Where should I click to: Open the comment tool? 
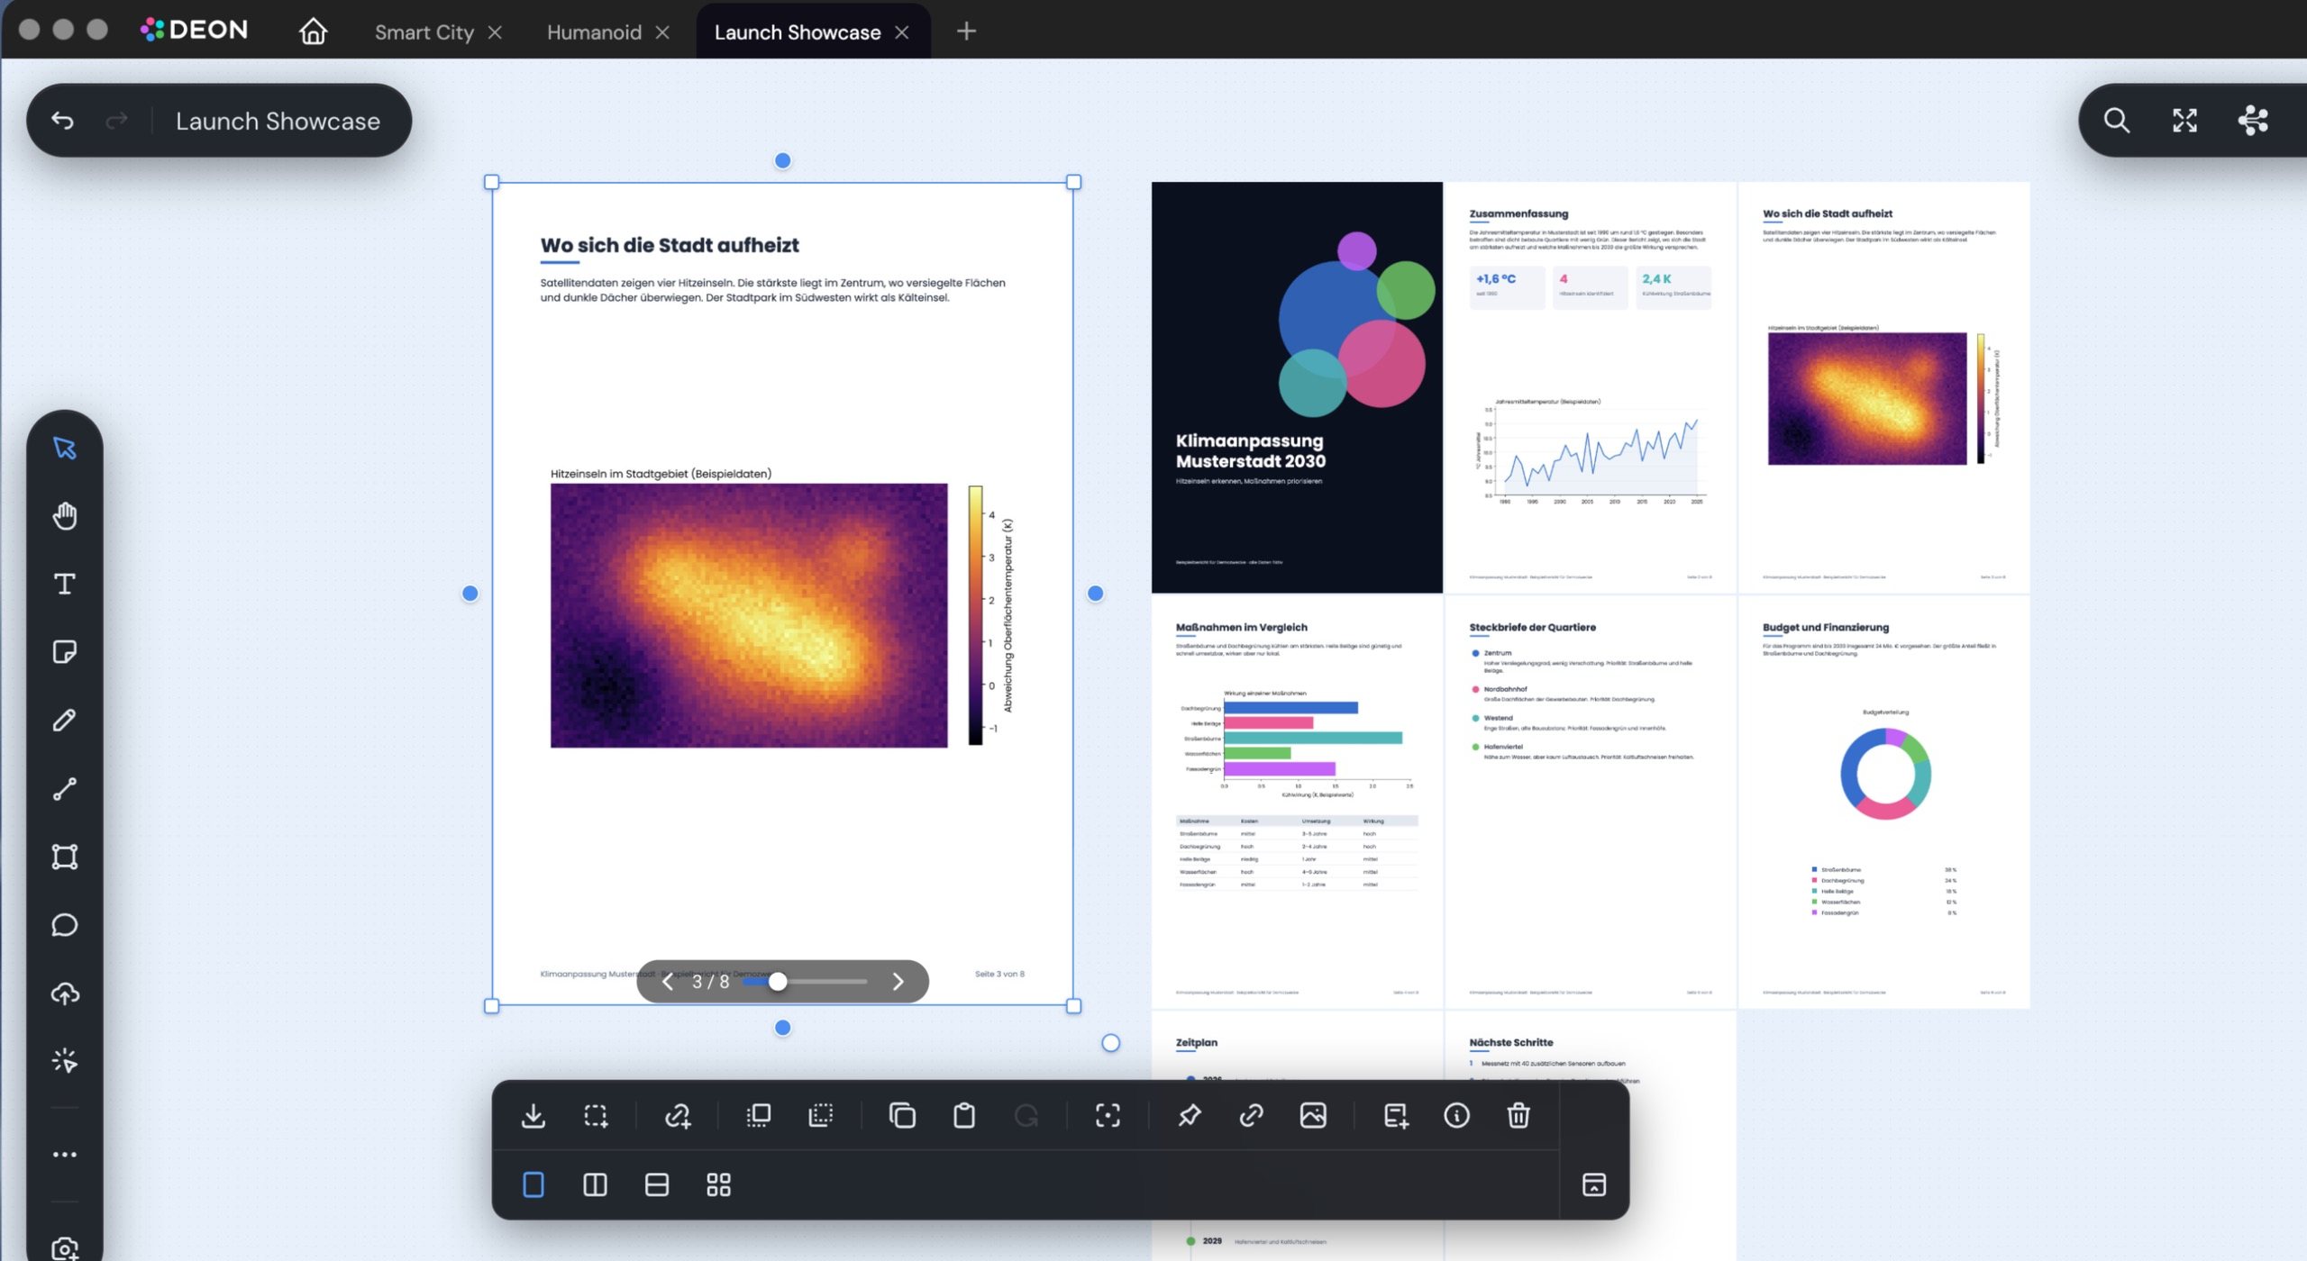point(65,924)
